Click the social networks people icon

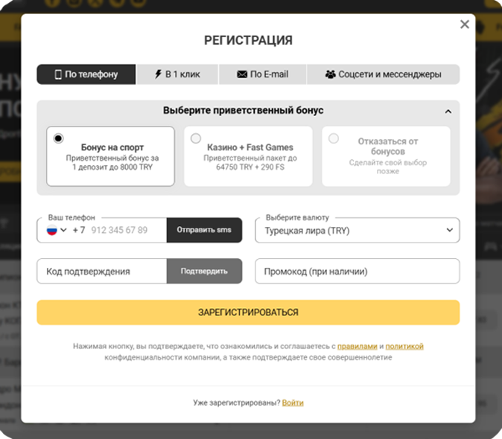(x=331, y=74)
